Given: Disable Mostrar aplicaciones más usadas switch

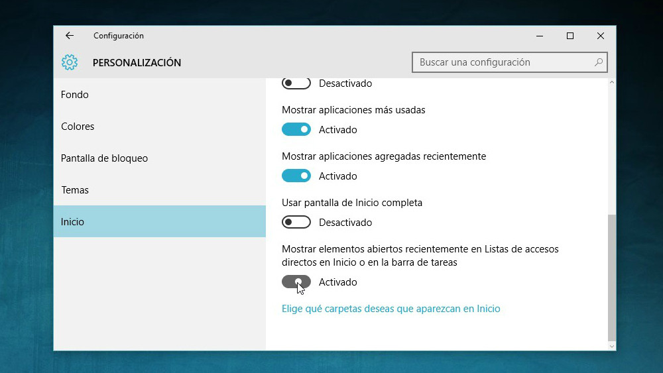Looking at the screenshot, I should pos(296,129).
